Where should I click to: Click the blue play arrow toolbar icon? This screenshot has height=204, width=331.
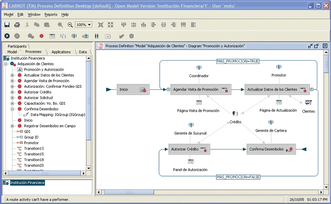7,36
